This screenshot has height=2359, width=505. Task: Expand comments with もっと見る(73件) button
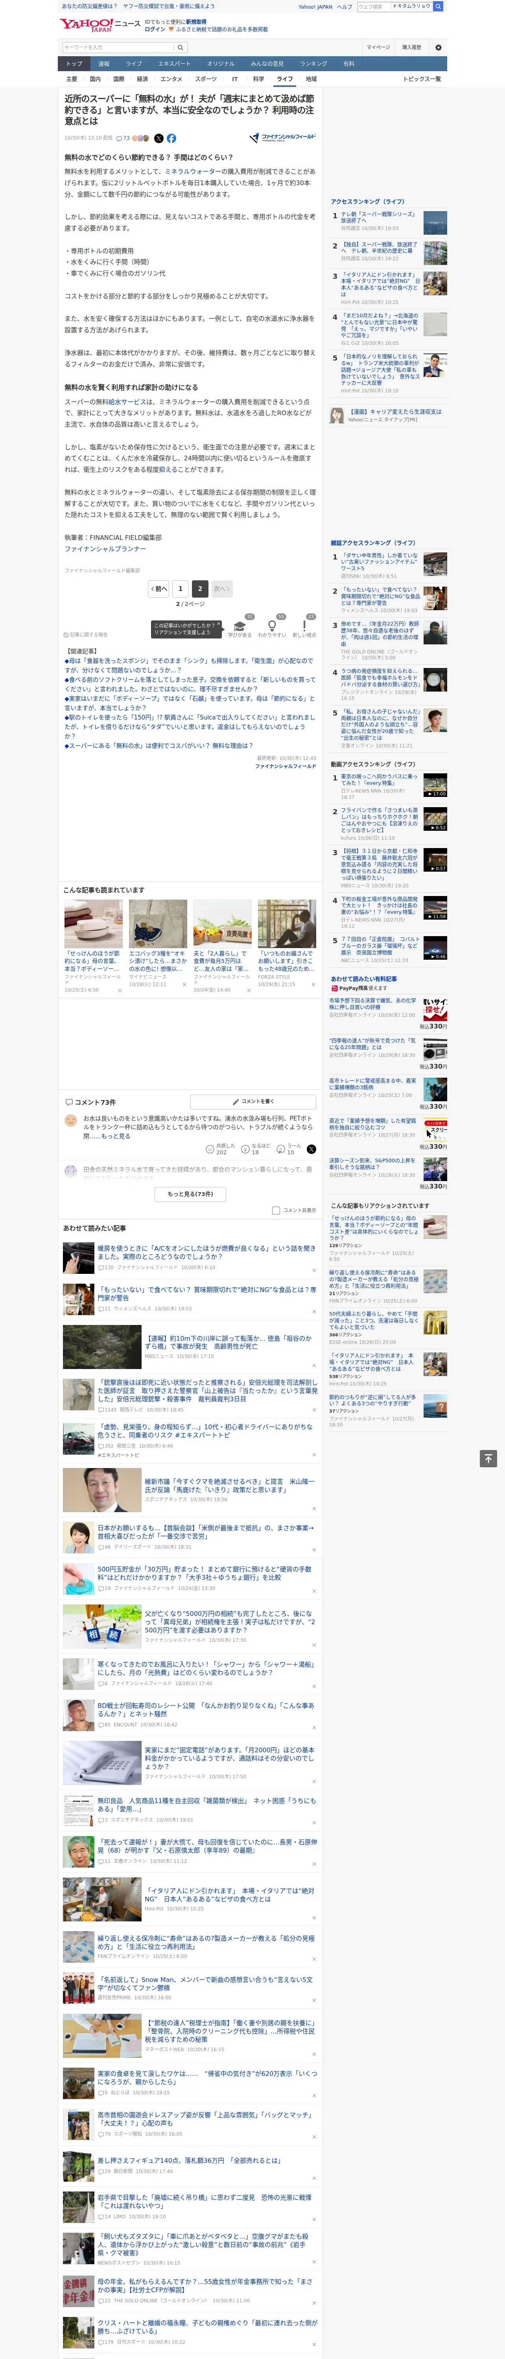pos(191,1193)
